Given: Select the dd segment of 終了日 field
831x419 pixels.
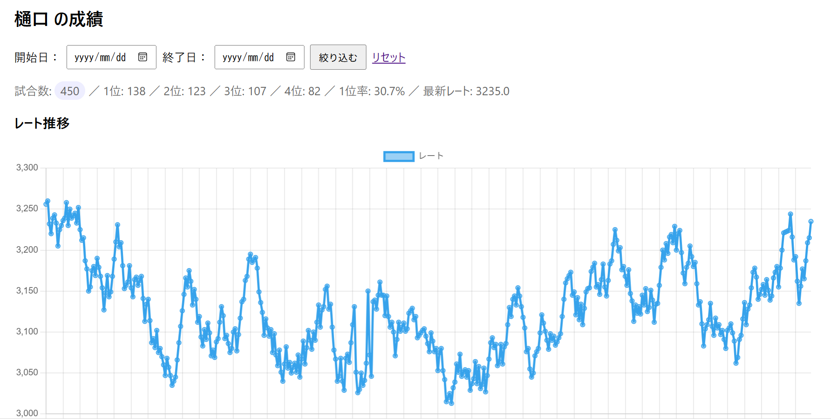Looking at the screenshot, I should pos(269,58).
